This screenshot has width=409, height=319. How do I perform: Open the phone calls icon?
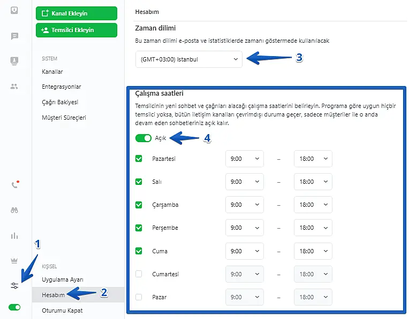tap(14, 185)
